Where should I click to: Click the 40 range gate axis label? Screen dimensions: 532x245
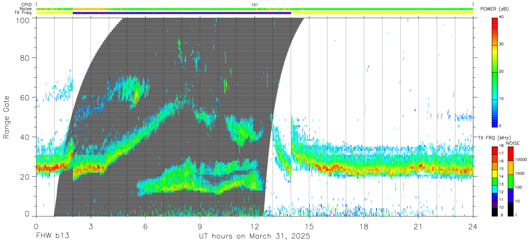25,137
